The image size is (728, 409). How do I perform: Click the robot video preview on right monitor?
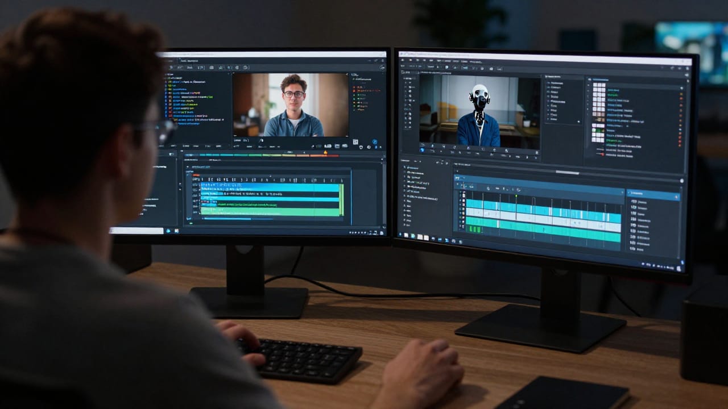[479, 112]
